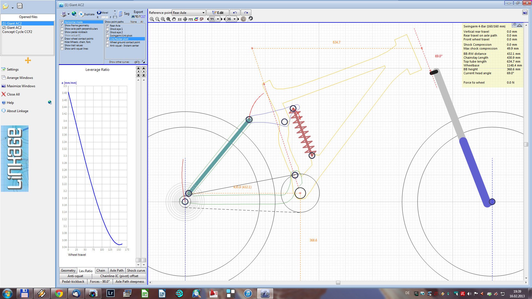The height and width of the screenshot is (299, 532).
Task: Open the Save button dropdown arrow
Action: click(x=68, y=14)
